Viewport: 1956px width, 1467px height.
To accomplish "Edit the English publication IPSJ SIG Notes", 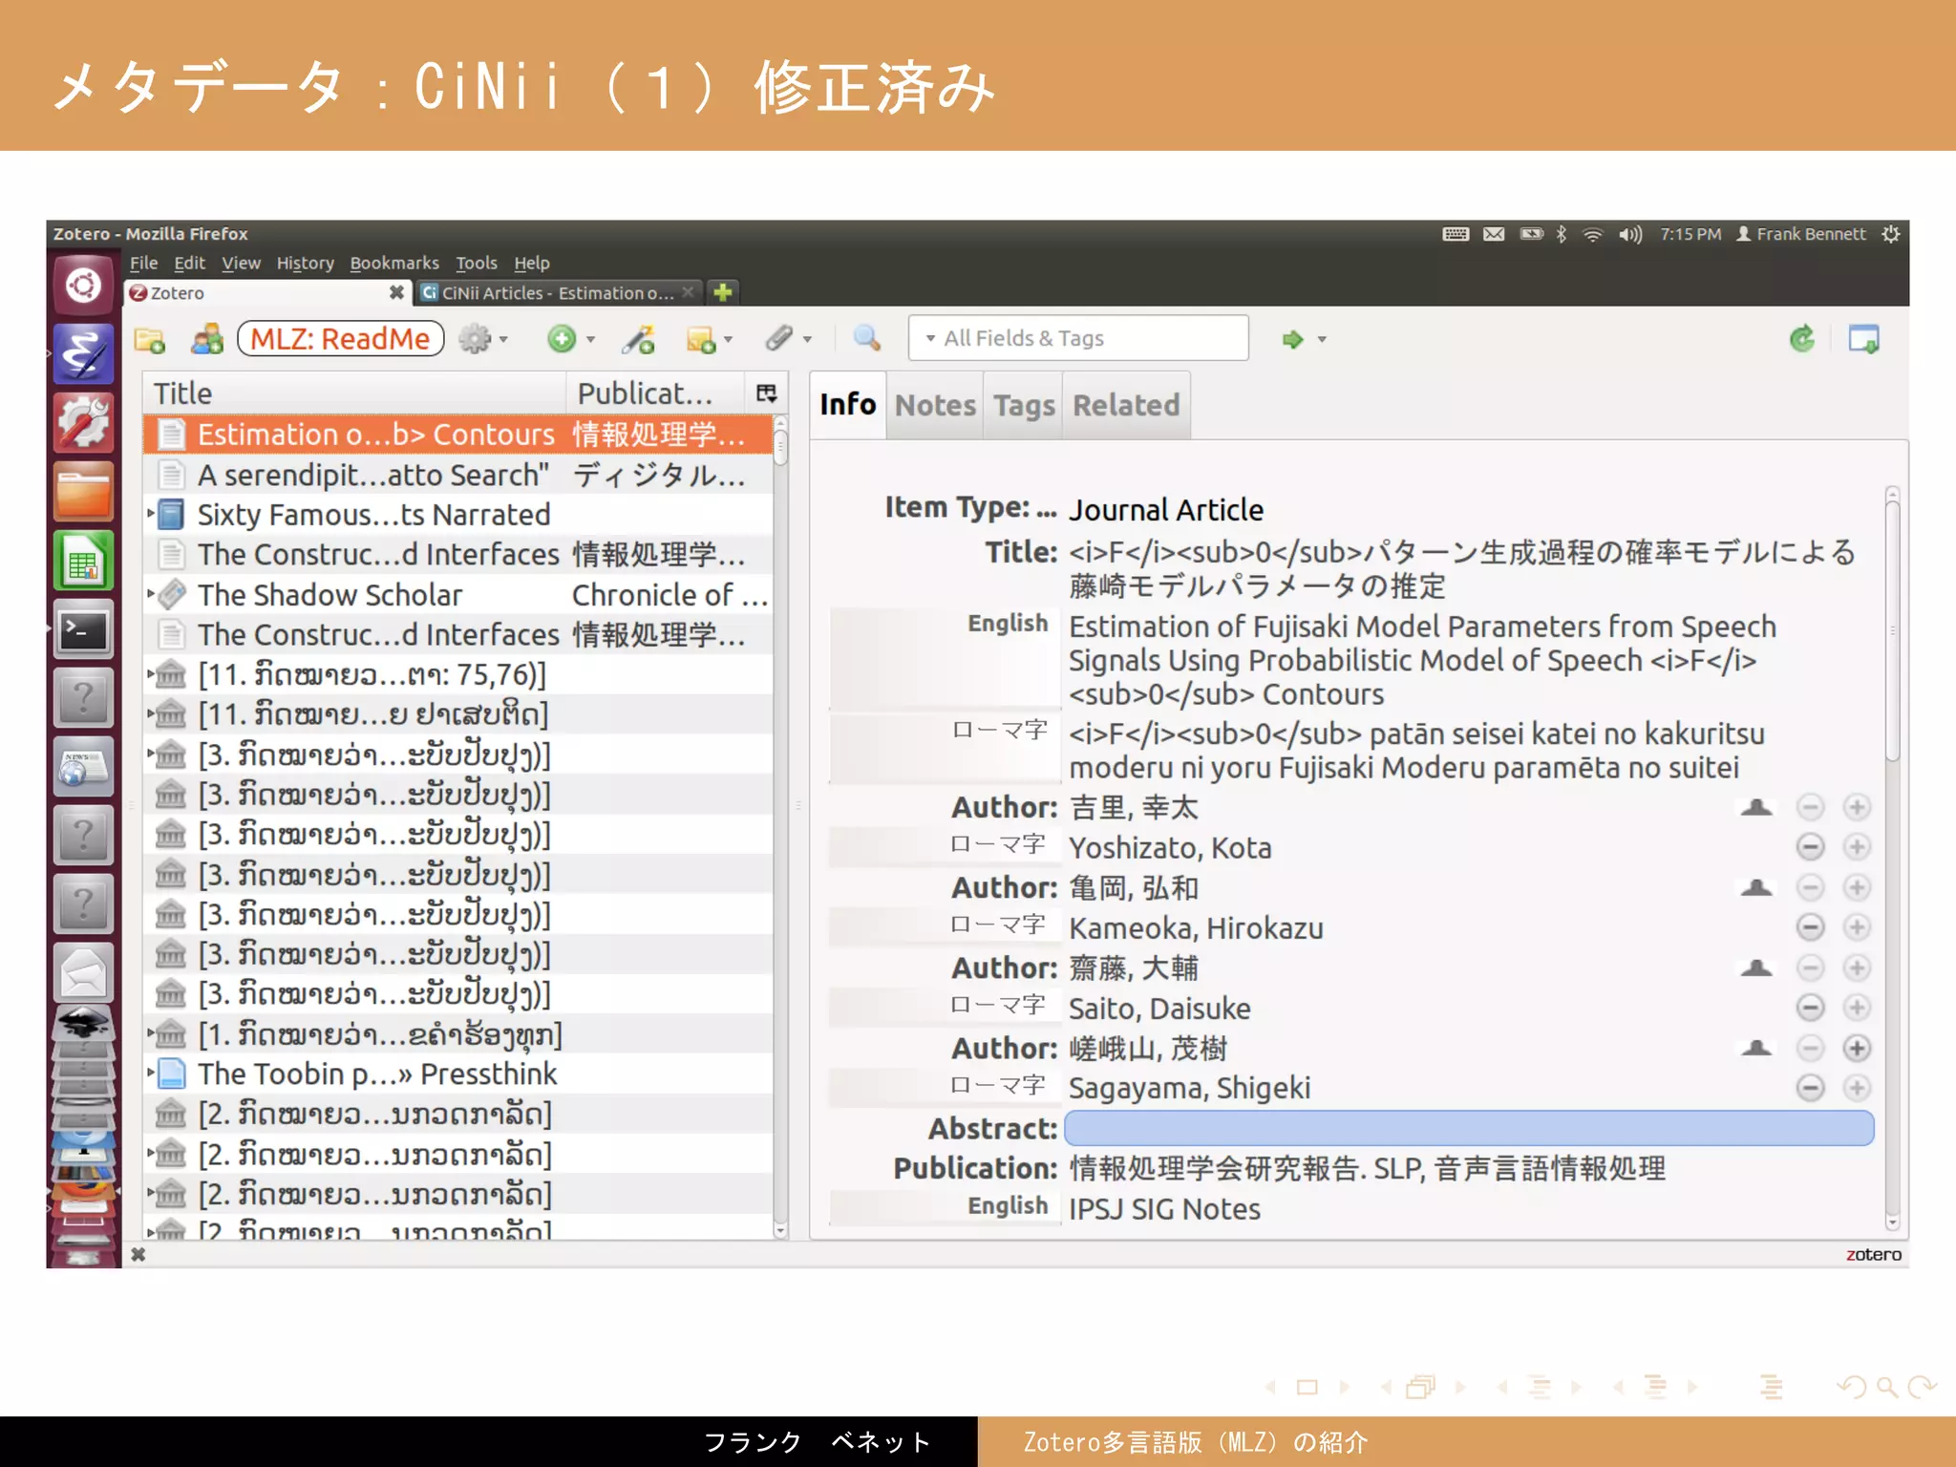I will pos(1165,1209).
